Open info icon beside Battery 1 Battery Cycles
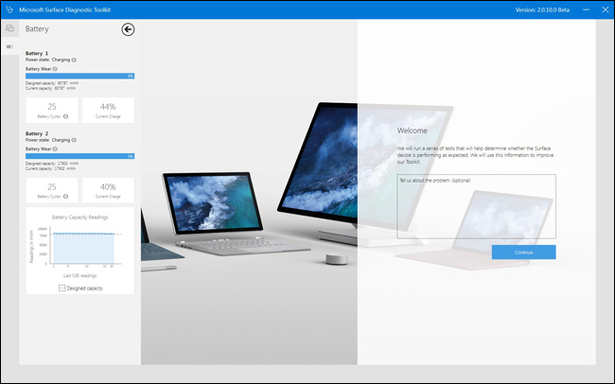The height and width of the screenshot is (384, 615). [x=66, y=116]
